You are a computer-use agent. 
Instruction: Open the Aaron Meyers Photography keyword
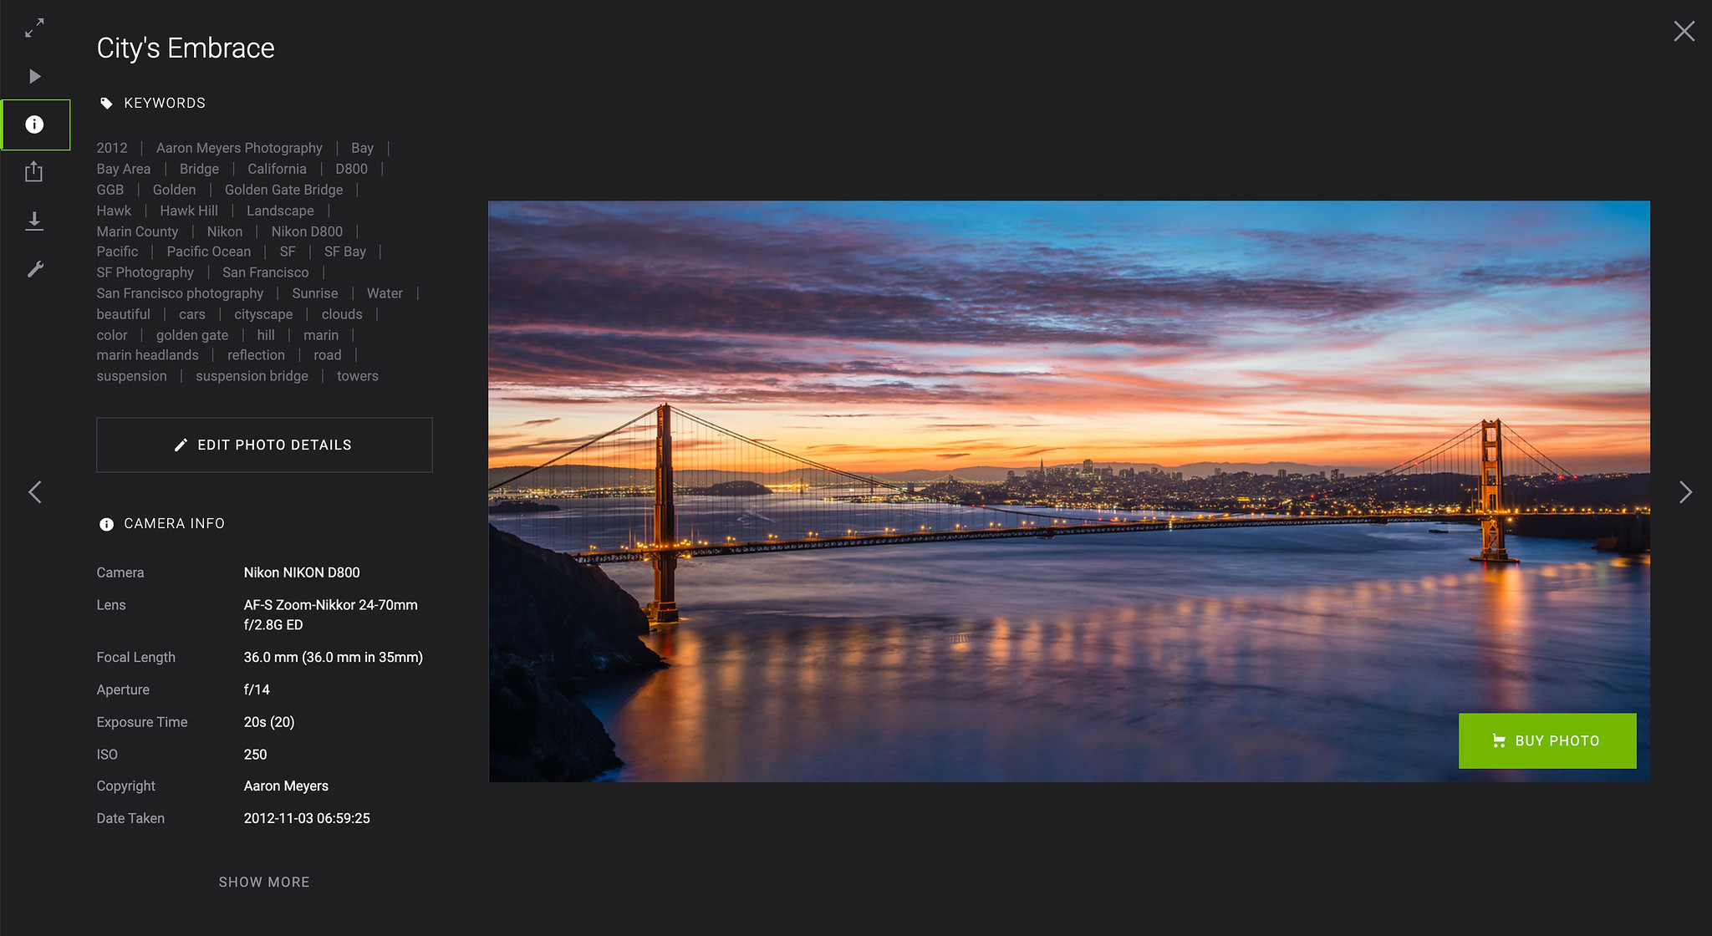(239, 148)
